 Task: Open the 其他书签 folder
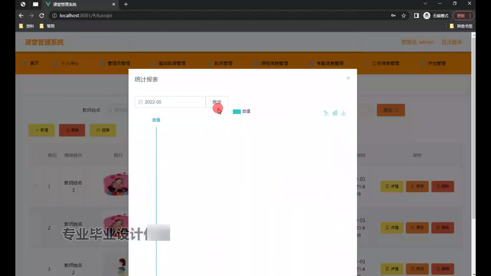point(461,26)
